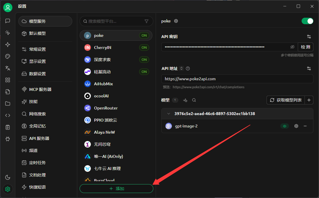
Task: Click the 检测 API key button
Action: click(x=305, y=47)
